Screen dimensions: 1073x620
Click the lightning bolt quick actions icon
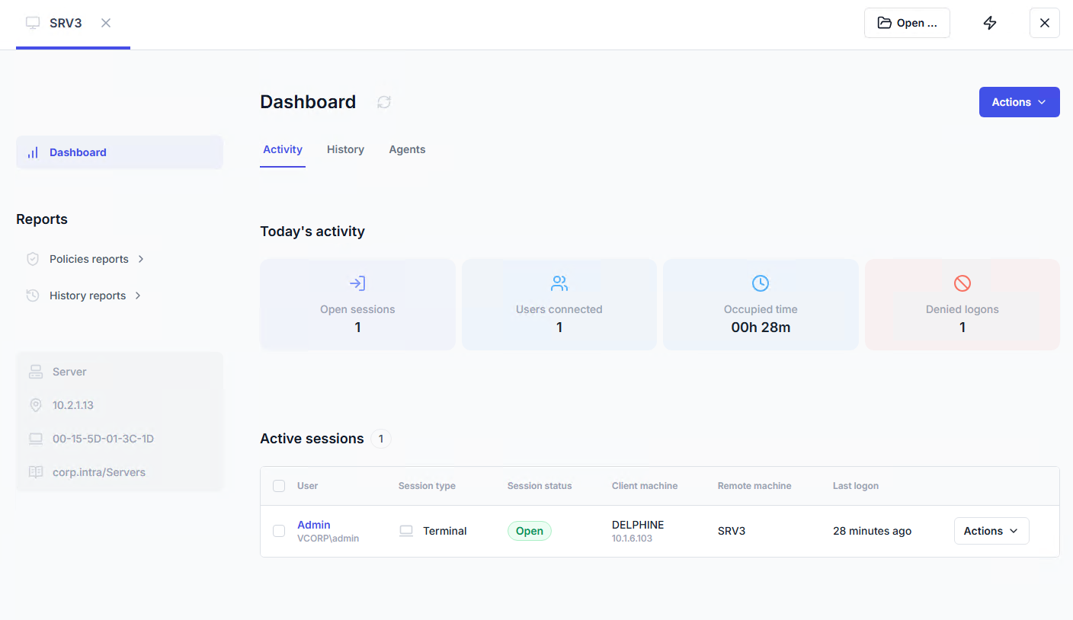(x=990, y=23)
